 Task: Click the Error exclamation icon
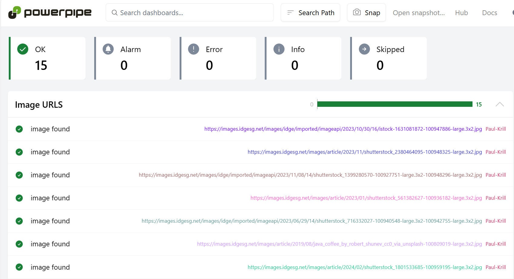tap(194, 49)
